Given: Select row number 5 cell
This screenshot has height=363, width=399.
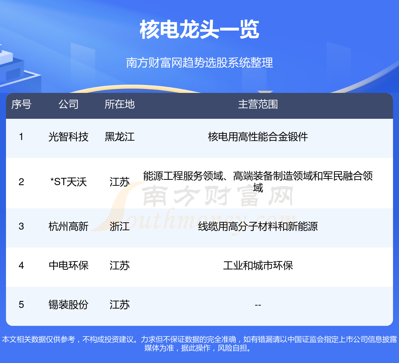Looking at the screenshot, I should [x=21, y=305].
